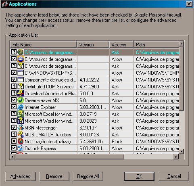Click the Remove button
This screenshot has width=194, height=186.
54,176
